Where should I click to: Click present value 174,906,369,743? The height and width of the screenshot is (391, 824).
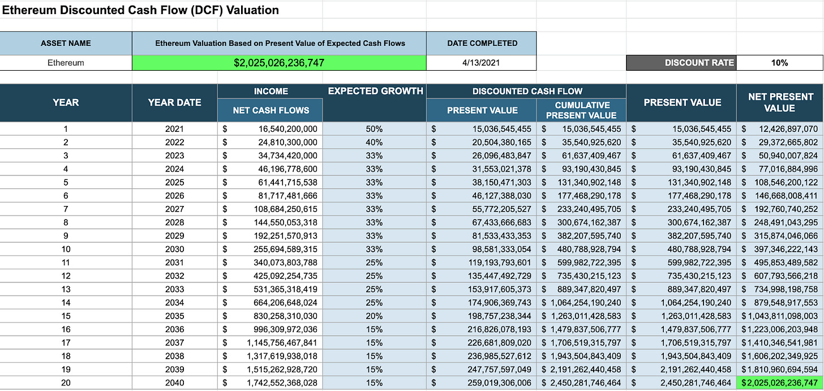tap(482, 303)
